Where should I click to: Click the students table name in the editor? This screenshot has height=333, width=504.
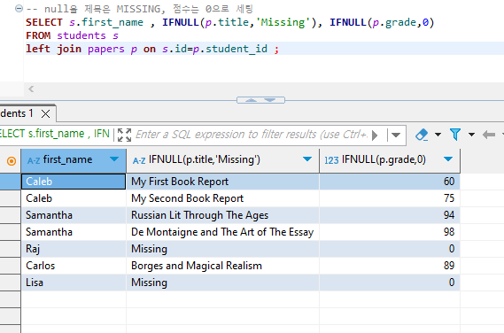pyautogui.click(x=81, y=35)
